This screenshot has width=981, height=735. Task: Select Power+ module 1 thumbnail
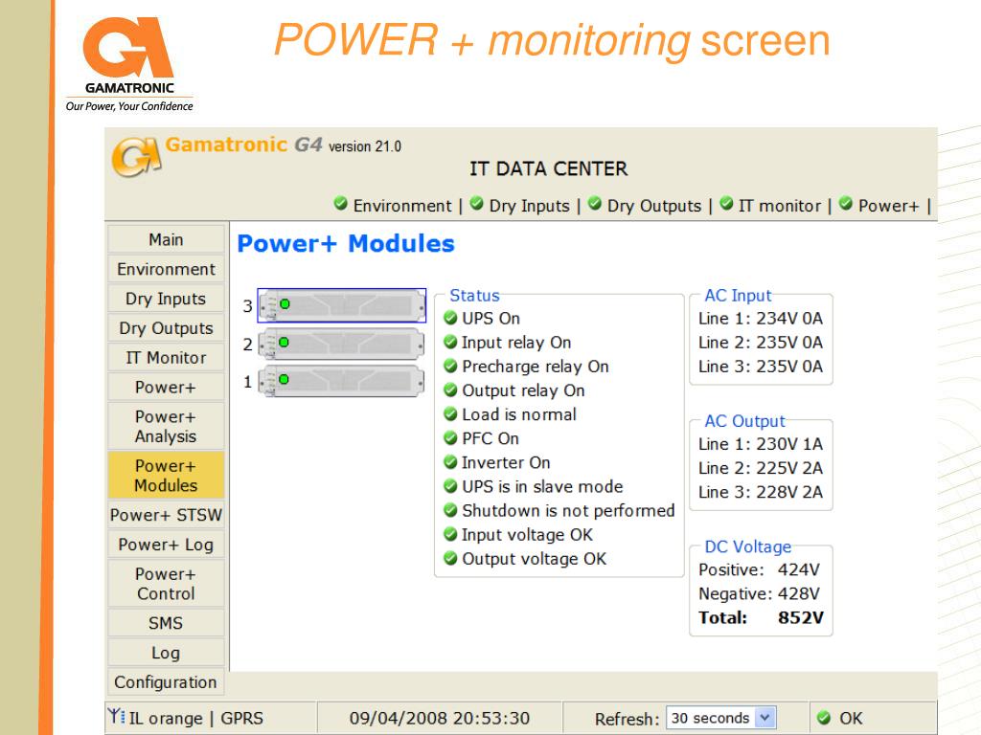click(x=342, y=381)
